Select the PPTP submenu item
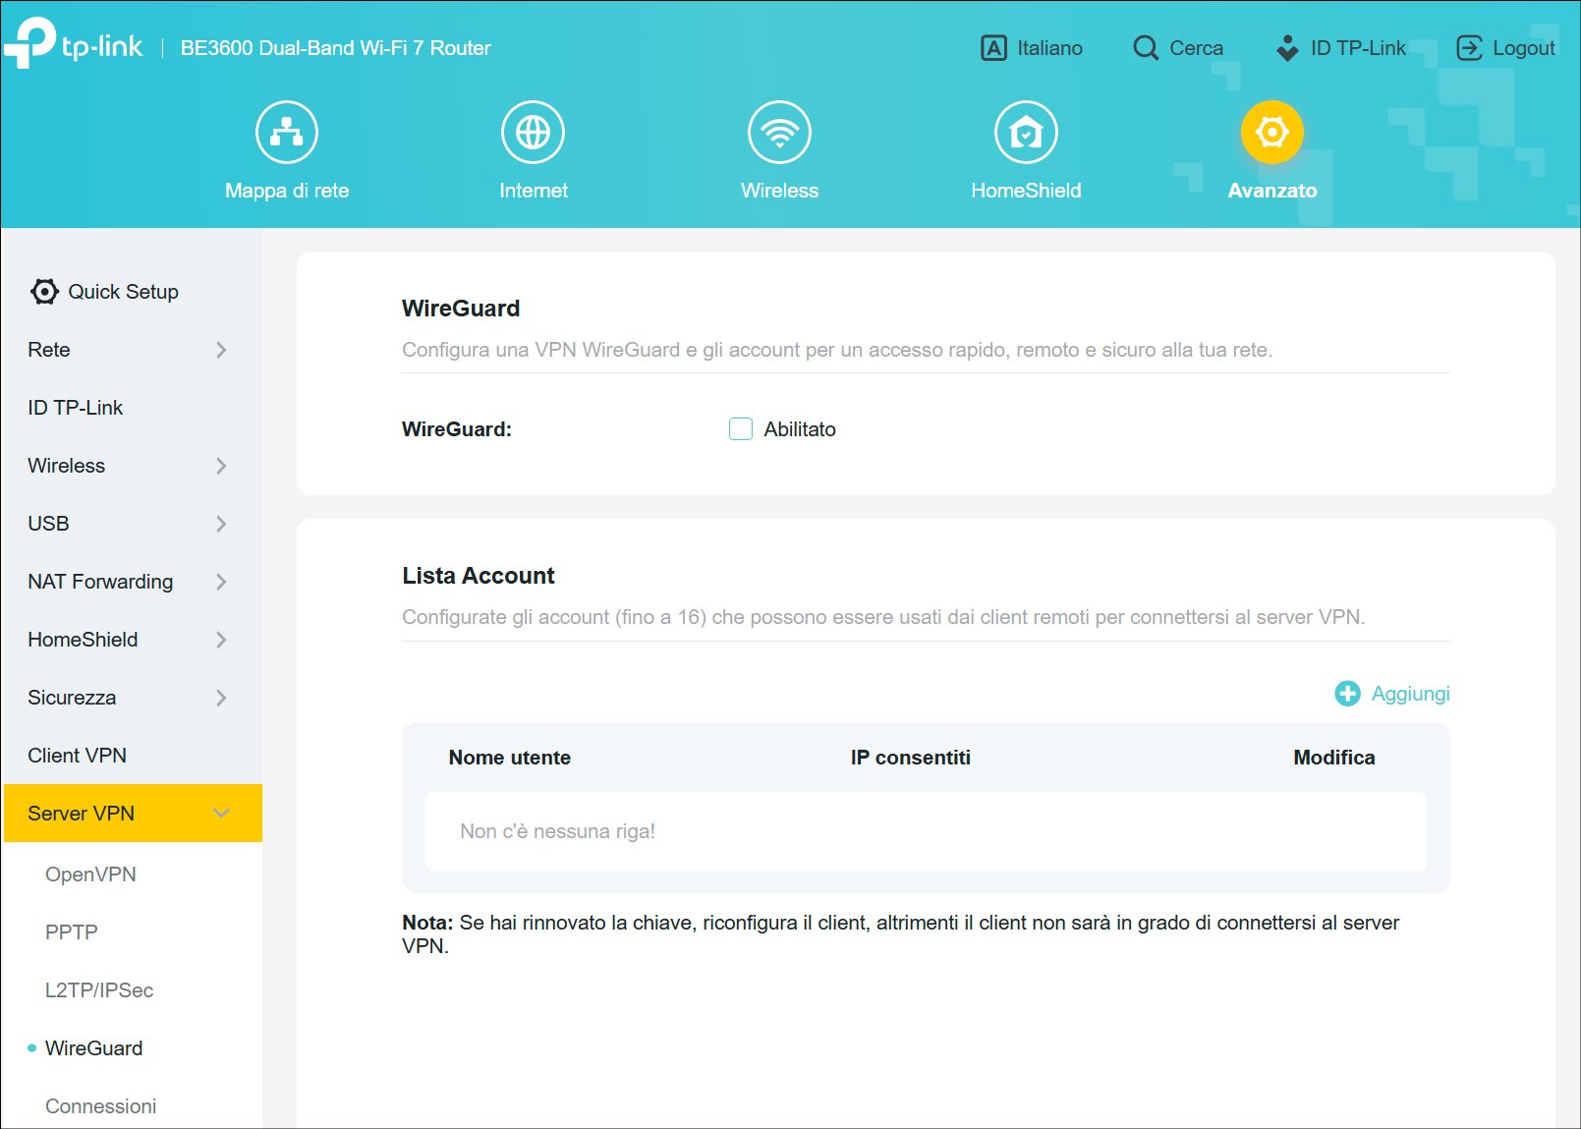 point(72,932)
